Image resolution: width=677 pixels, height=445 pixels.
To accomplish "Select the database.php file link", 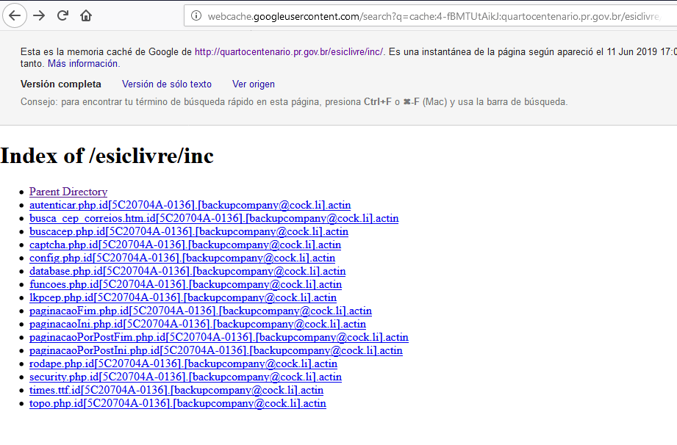I will [x=187, y=271].
